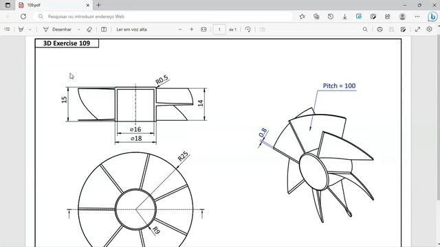Image resolution: width=440 pixels, height=247 pixels.
Task: Add this page to favorites
Action: [x=302, y=16]
